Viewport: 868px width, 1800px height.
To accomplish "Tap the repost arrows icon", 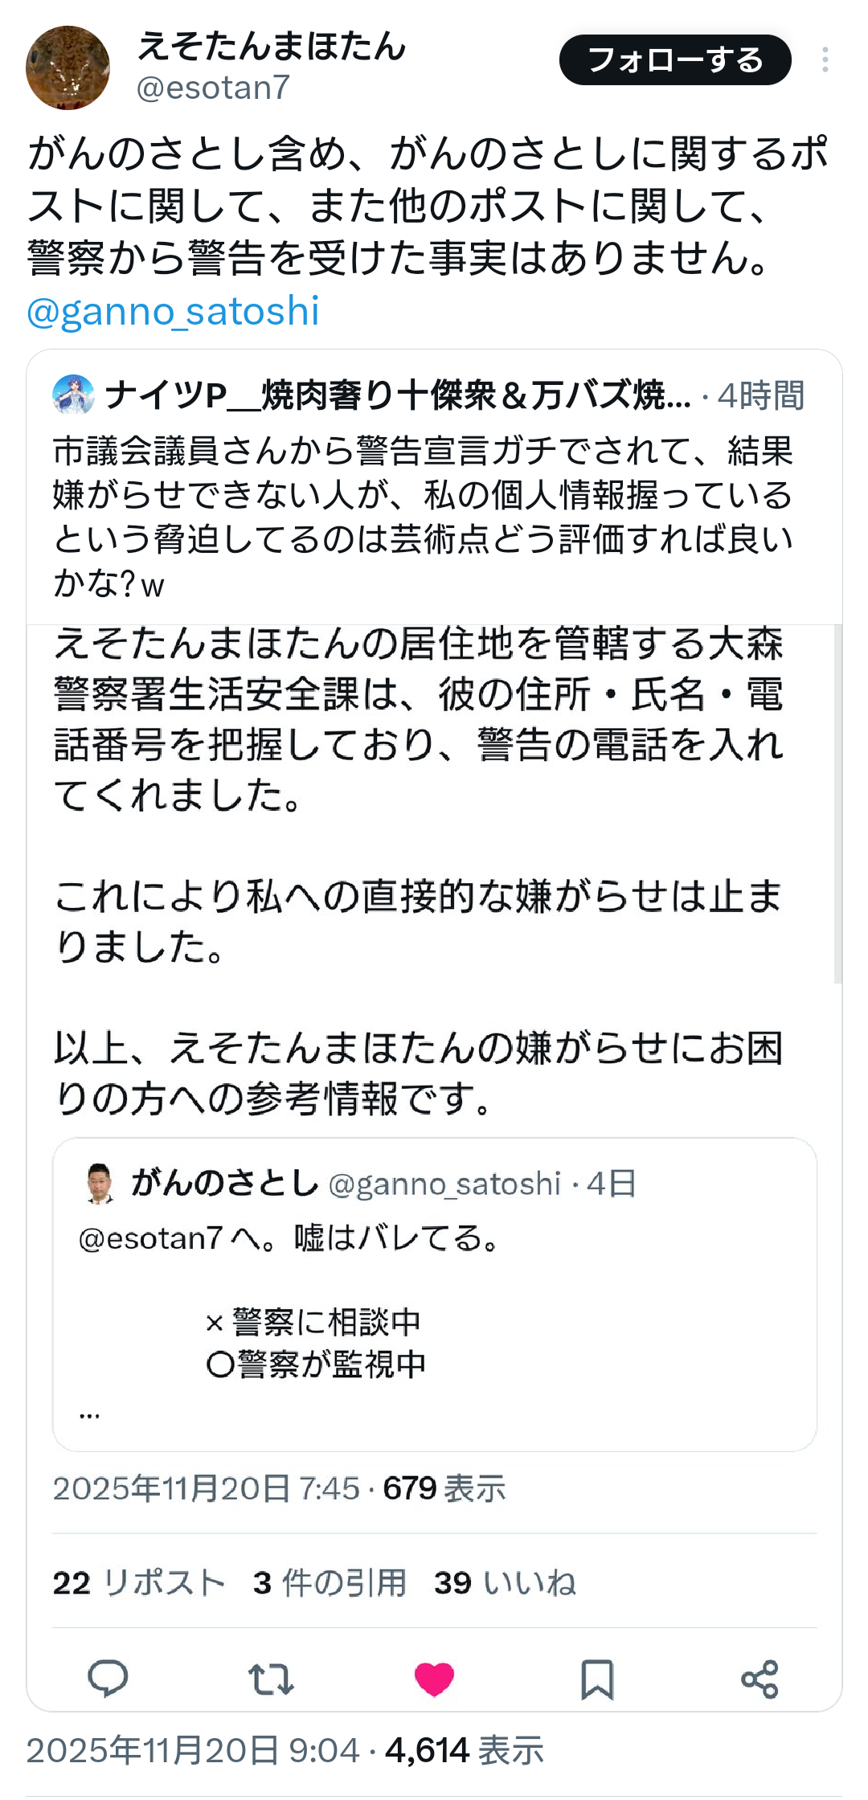I will click(271, 1679).
